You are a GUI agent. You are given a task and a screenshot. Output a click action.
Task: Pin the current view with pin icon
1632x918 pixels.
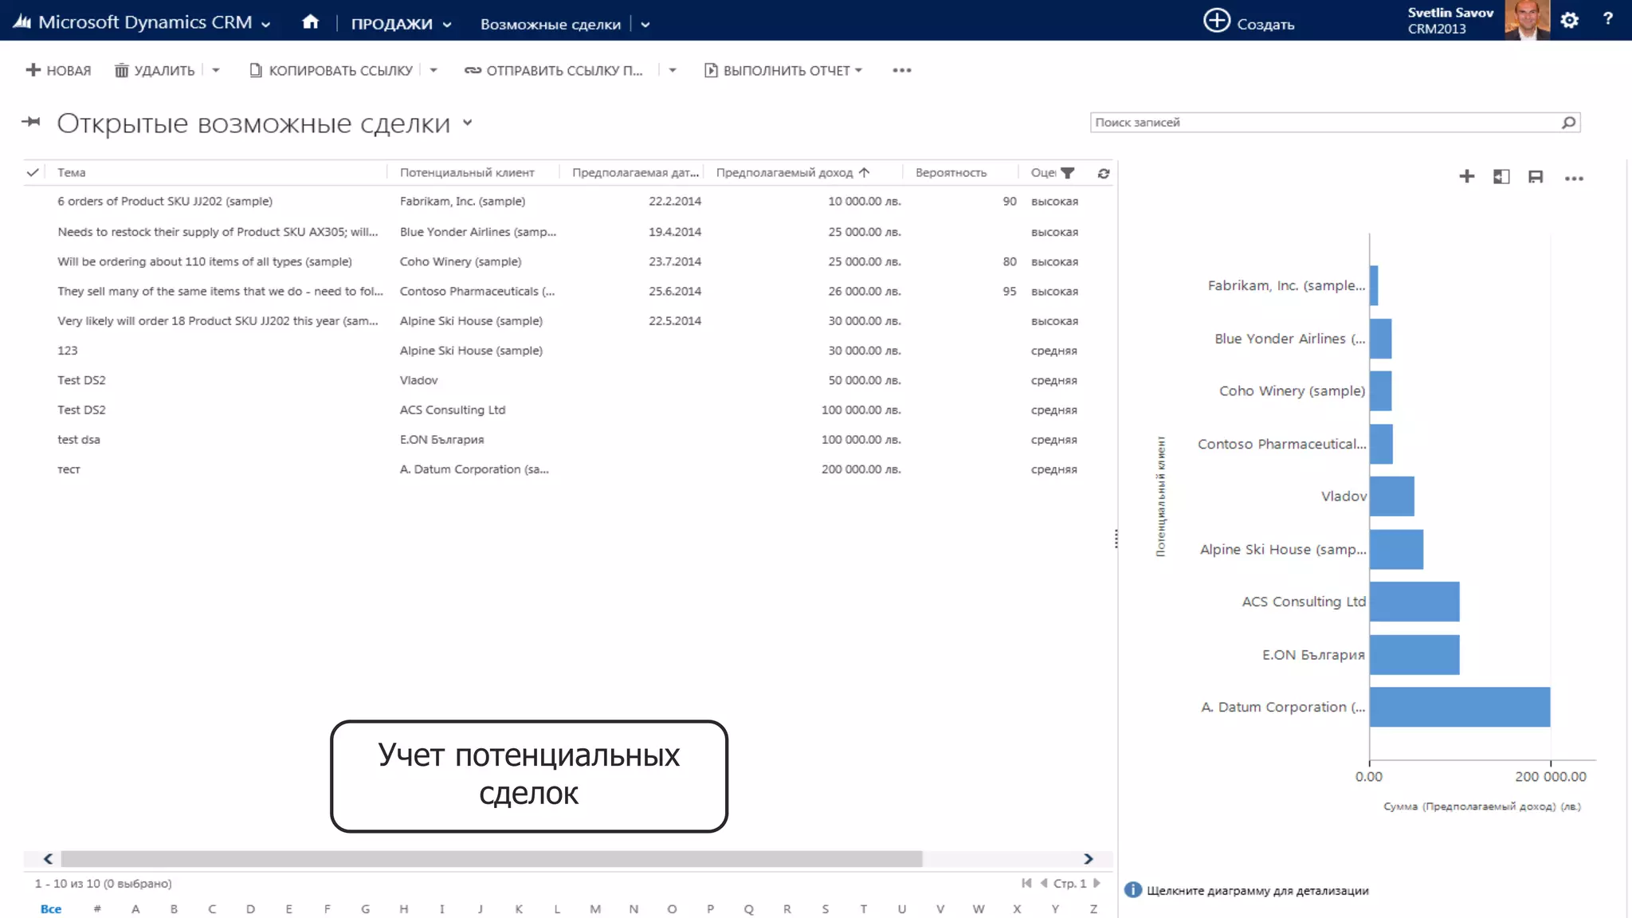(x=31, y=122)
